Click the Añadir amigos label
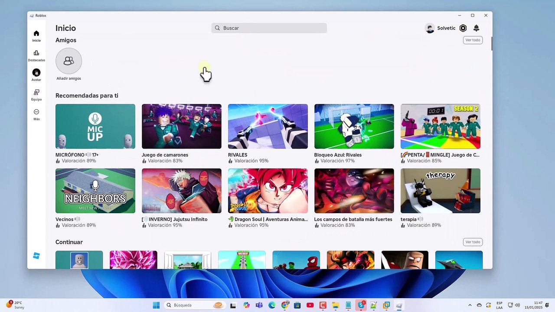The width and height of the screenshot is (555, 312). [x=69, y=78]
